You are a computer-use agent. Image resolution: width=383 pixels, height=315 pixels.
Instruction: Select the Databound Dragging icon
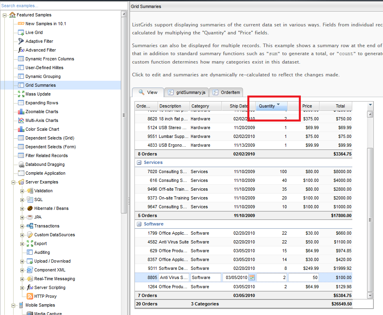pyautogui.click(x=21, y=164)
